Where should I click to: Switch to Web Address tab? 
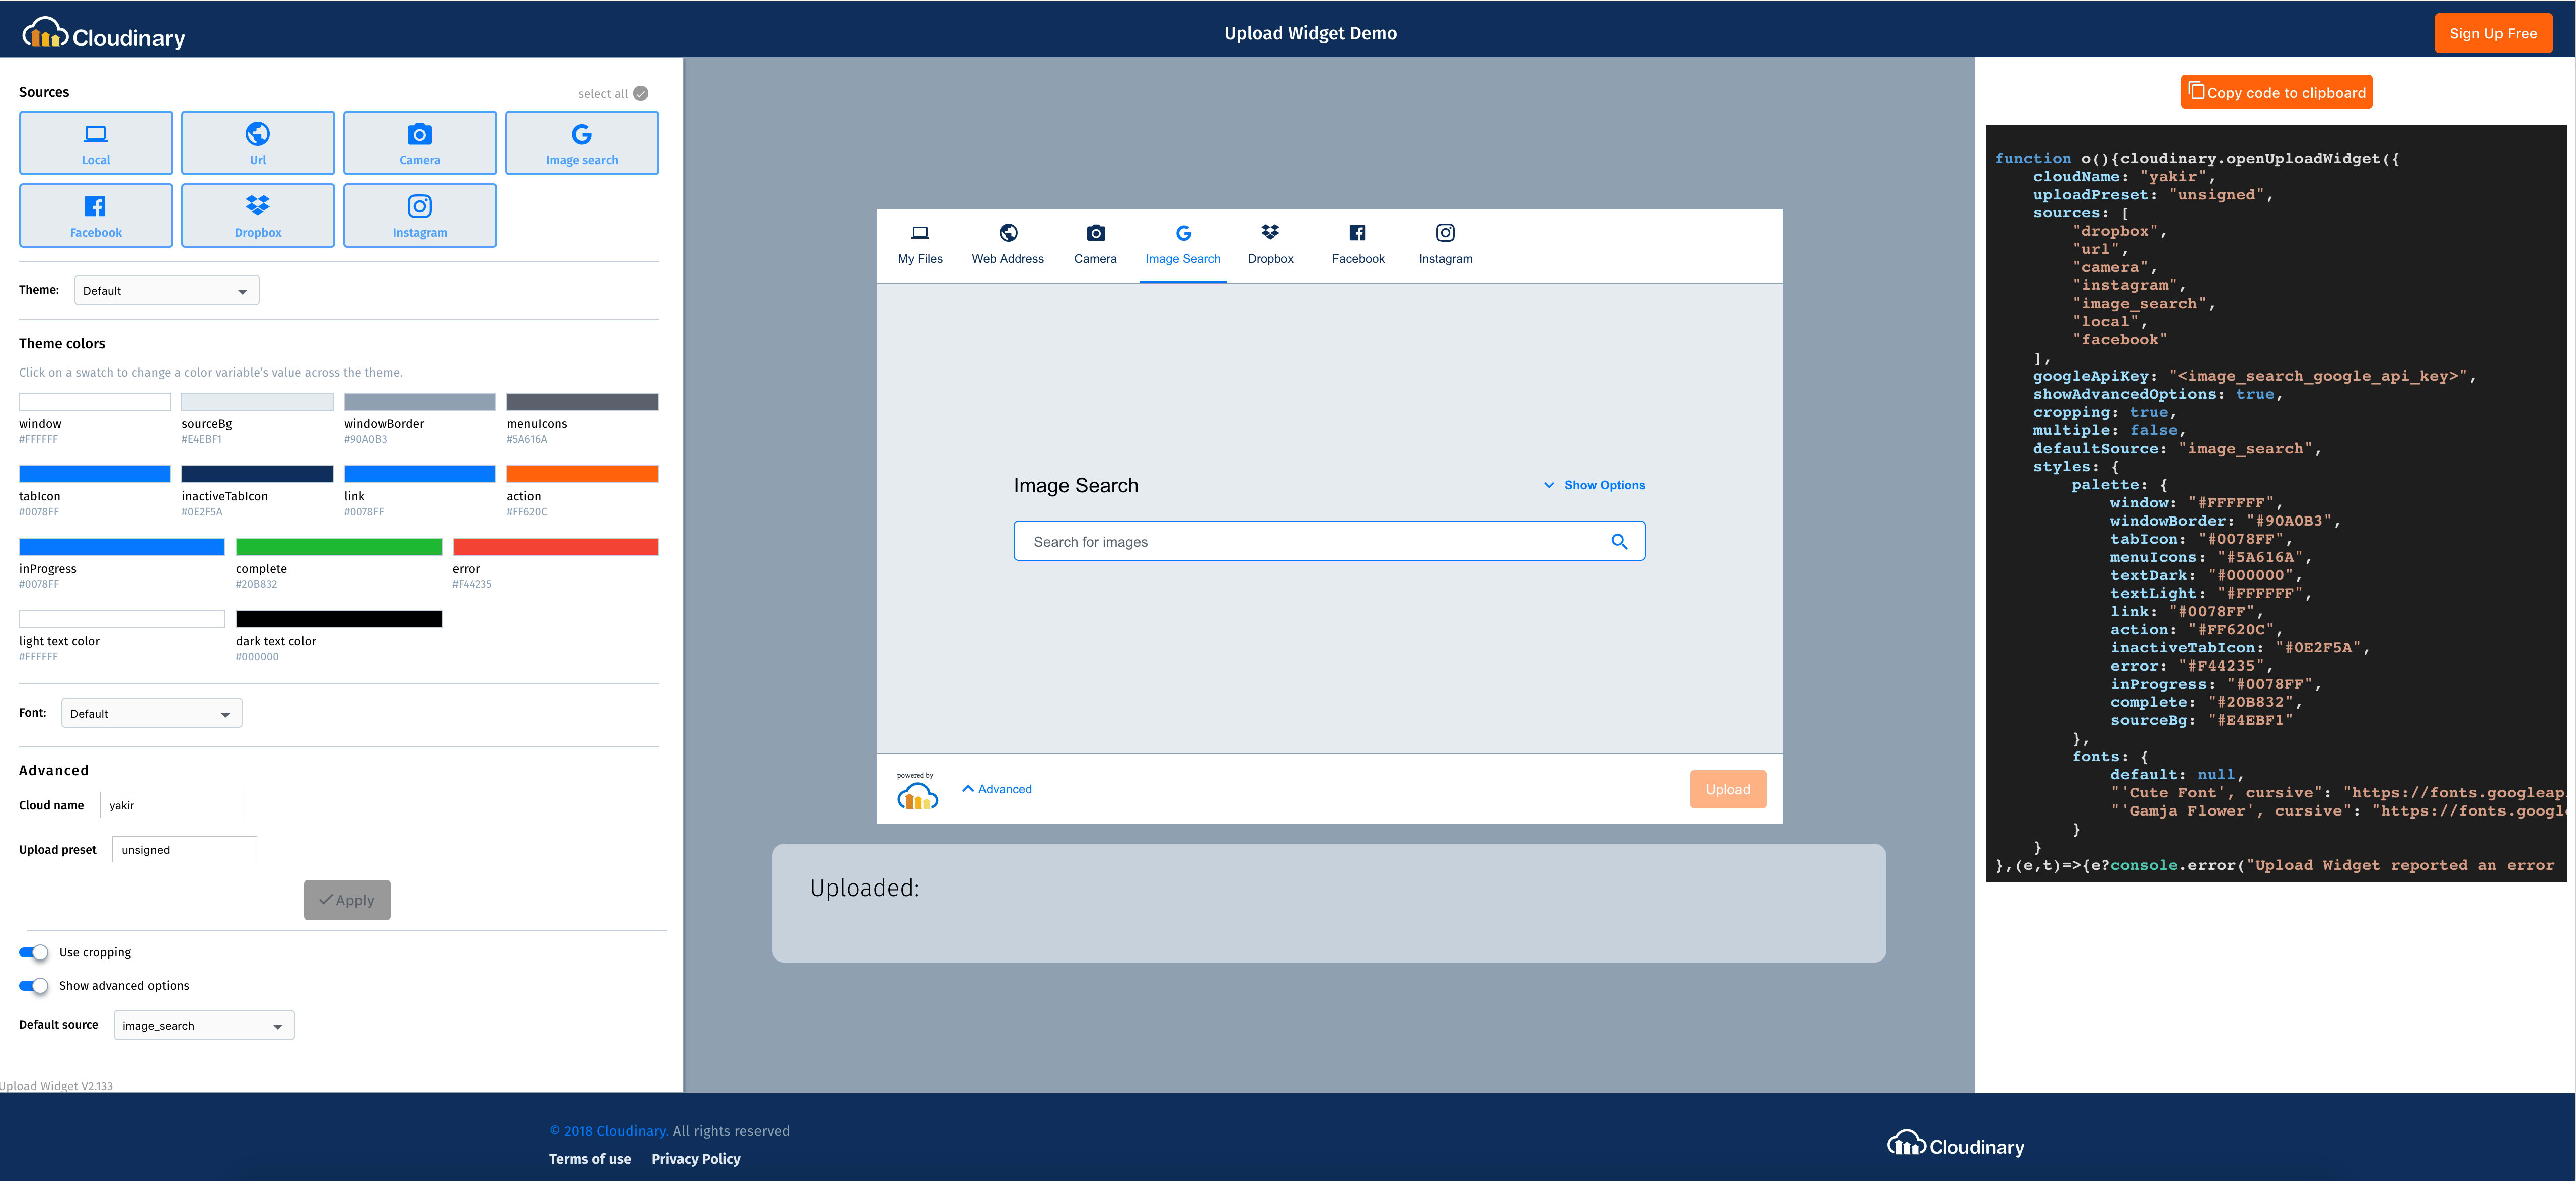click(x=1008, y=245)
